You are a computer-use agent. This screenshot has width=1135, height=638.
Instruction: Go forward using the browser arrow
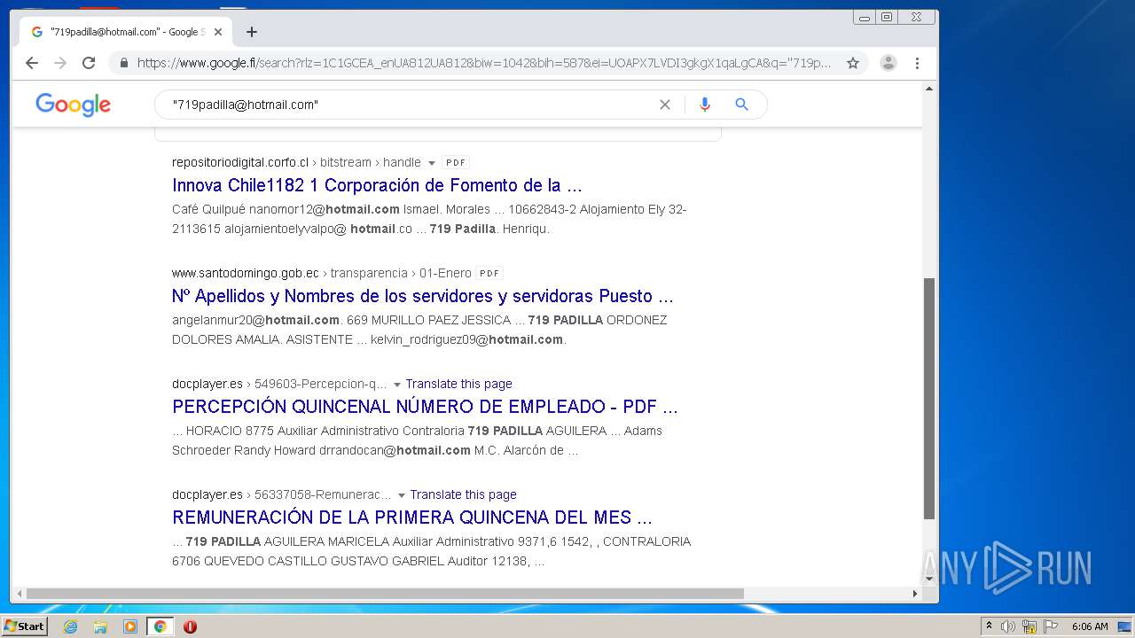click(60, 63)
